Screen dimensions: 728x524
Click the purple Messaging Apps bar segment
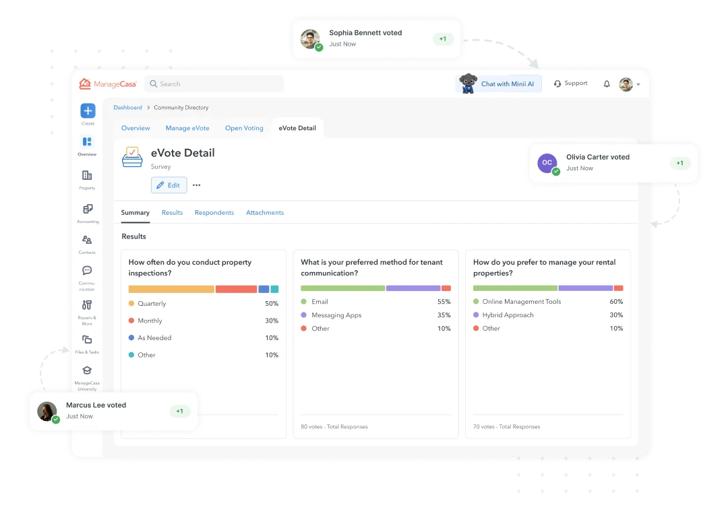pos(413,288)
